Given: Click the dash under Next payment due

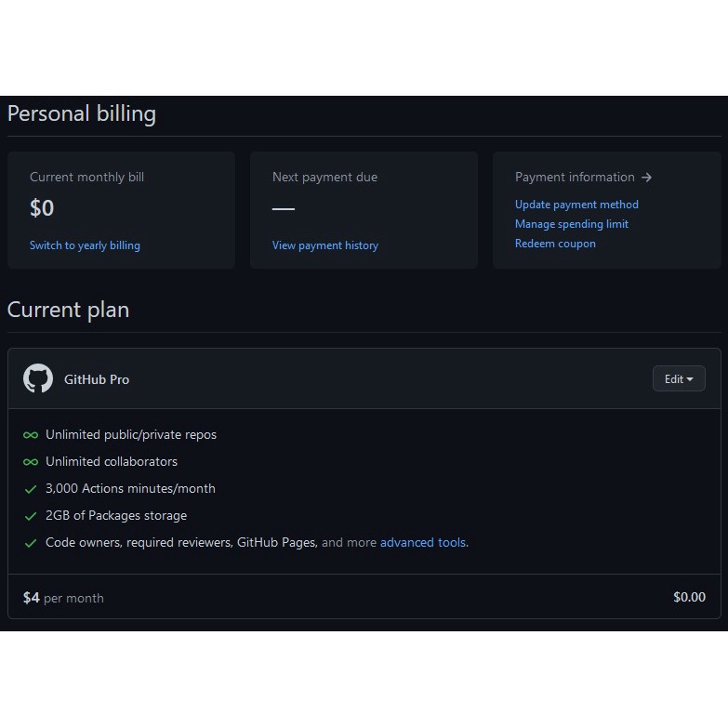Looking at the screenshot, I should click(284, 209).
